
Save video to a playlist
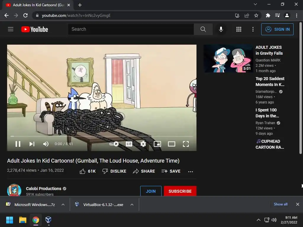tap(171, 171)
